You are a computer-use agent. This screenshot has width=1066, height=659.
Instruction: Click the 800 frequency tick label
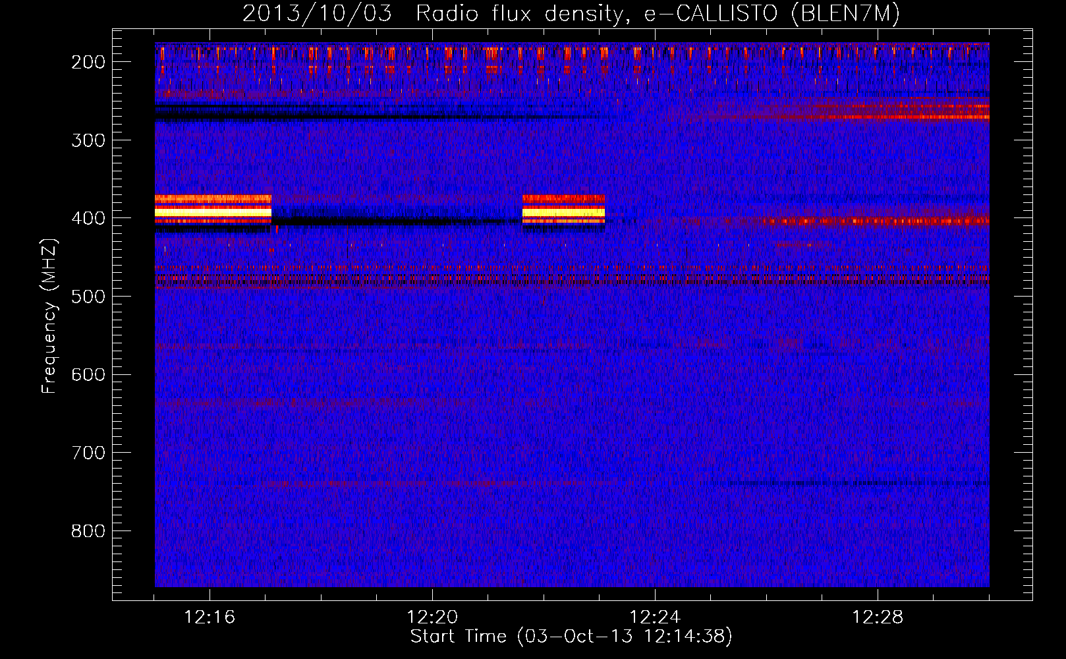88,531
